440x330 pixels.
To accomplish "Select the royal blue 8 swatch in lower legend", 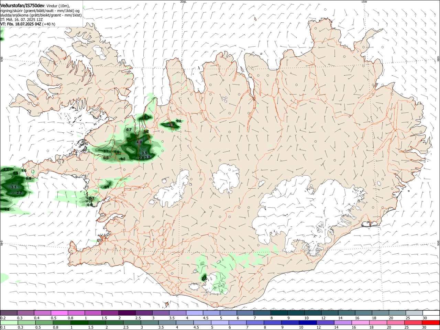I will pos(273,323).
